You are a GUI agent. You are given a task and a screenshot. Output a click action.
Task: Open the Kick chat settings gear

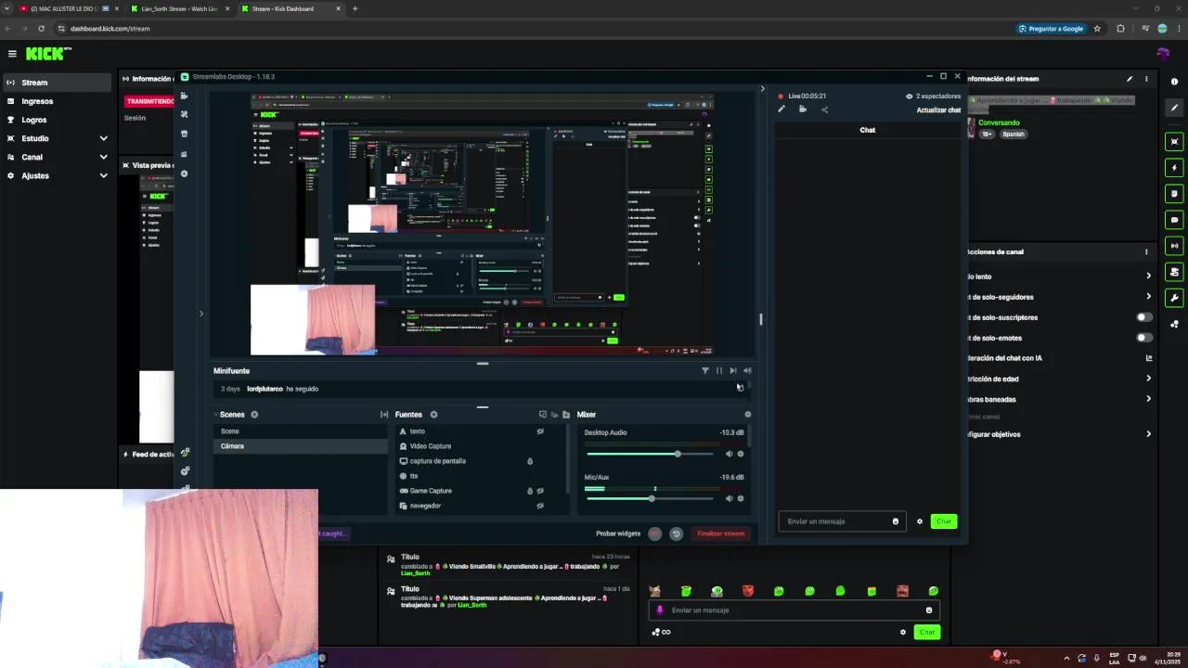[902, 632]
